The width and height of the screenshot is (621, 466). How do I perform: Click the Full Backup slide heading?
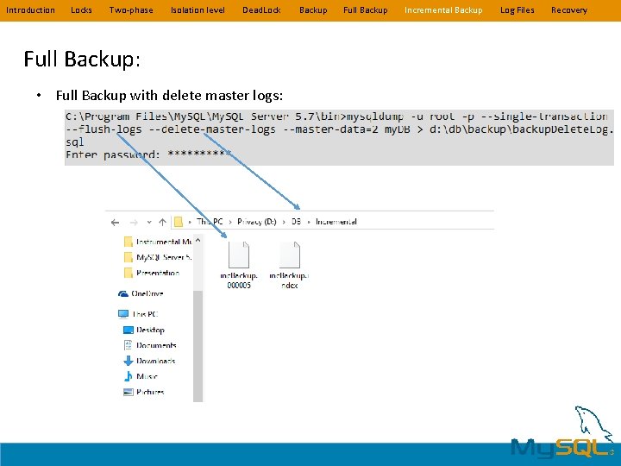(x=82, y=59)
